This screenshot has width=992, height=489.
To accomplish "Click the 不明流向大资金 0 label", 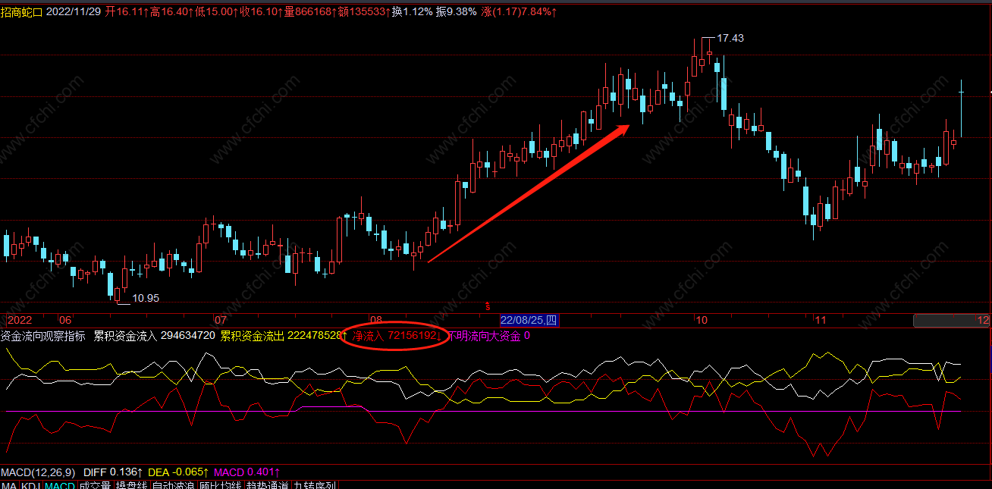I will click(488, 336).
